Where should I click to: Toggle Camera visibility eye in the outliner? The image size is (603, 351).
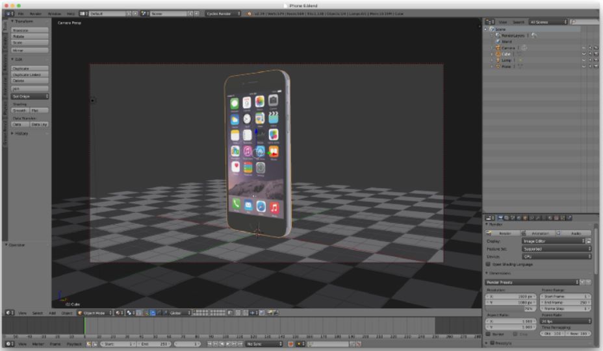[584, 48]
